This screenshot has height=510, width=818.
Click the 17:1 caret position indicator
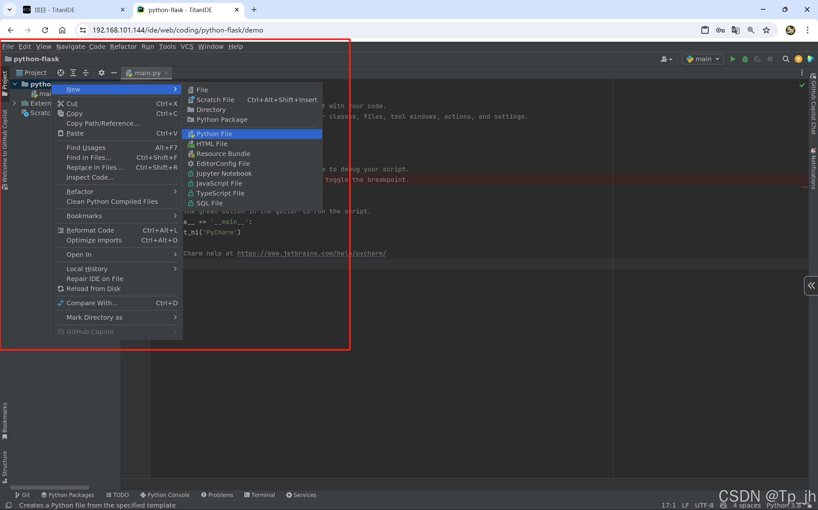(668, 505)
